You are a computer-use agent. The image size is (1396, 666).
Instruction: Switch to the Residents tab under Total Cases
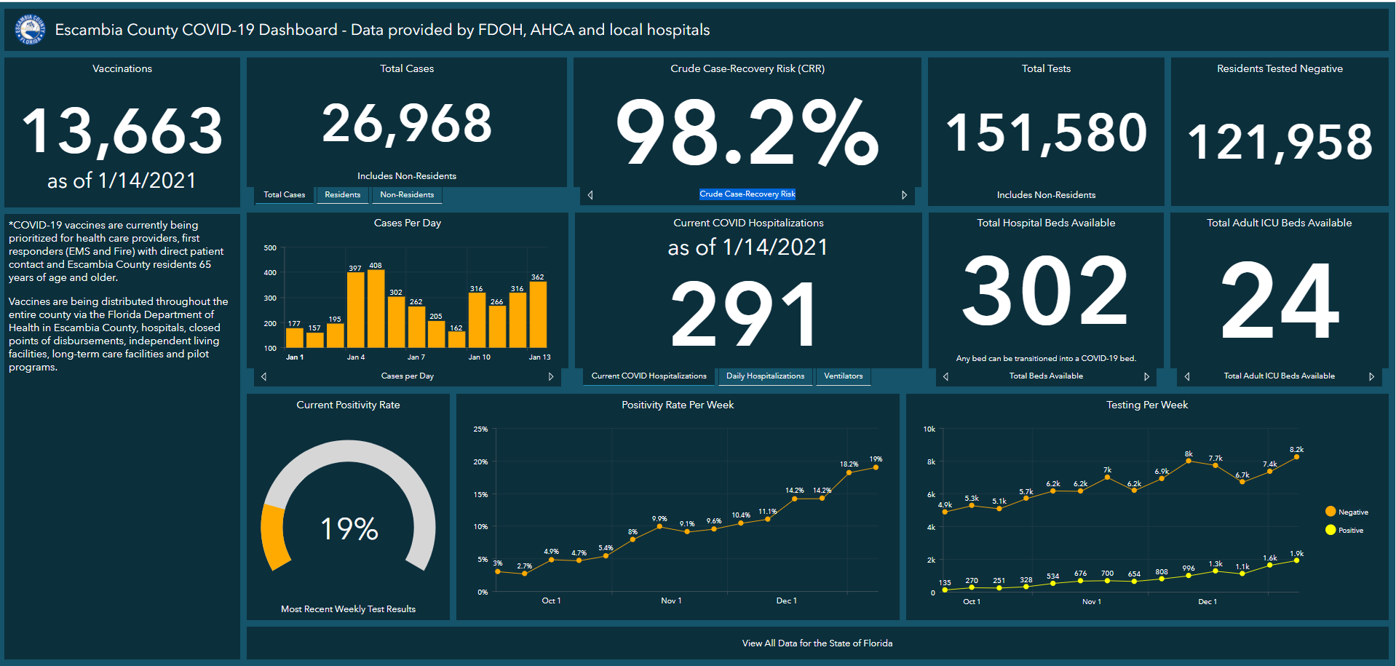[x=342, y=194]
